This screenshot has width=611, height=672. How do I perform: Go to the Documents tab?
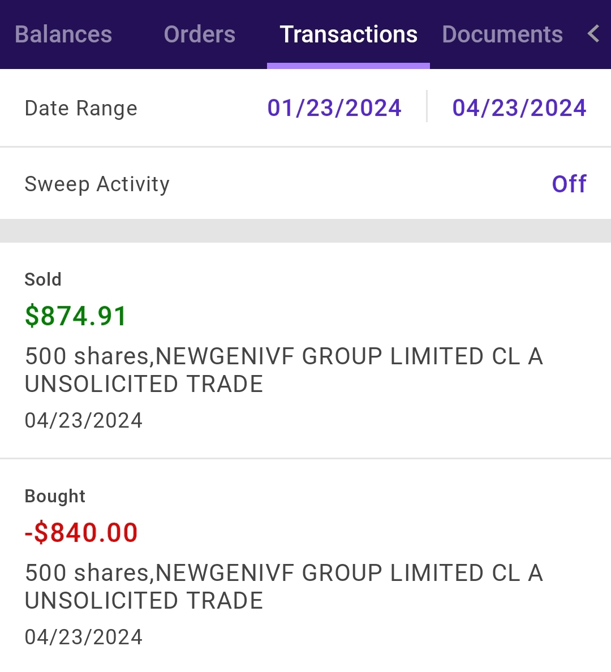tap(502, 35)
